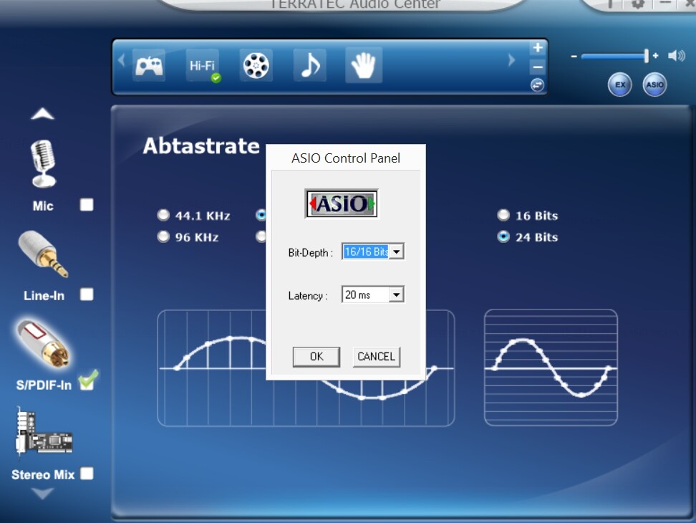Click the EX round button

point(620,85)
